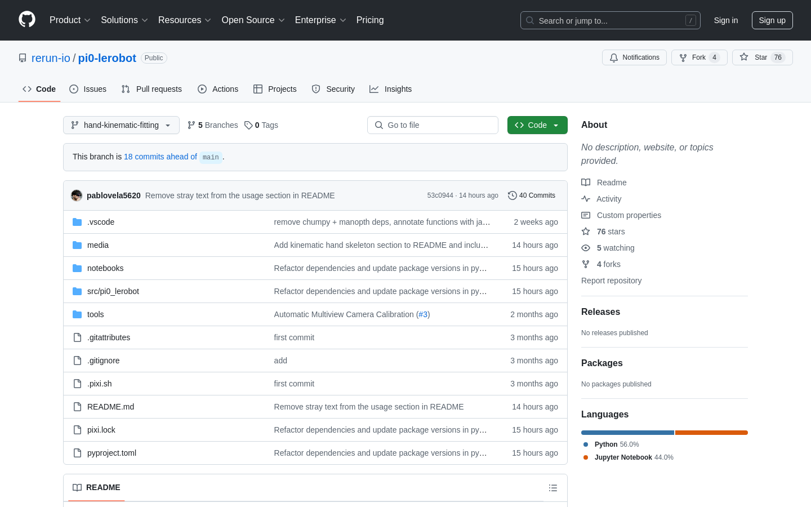This screenshot has height=507, width=811.
Task: Click the pixi.lock file icon
Action: click(77, 430)
